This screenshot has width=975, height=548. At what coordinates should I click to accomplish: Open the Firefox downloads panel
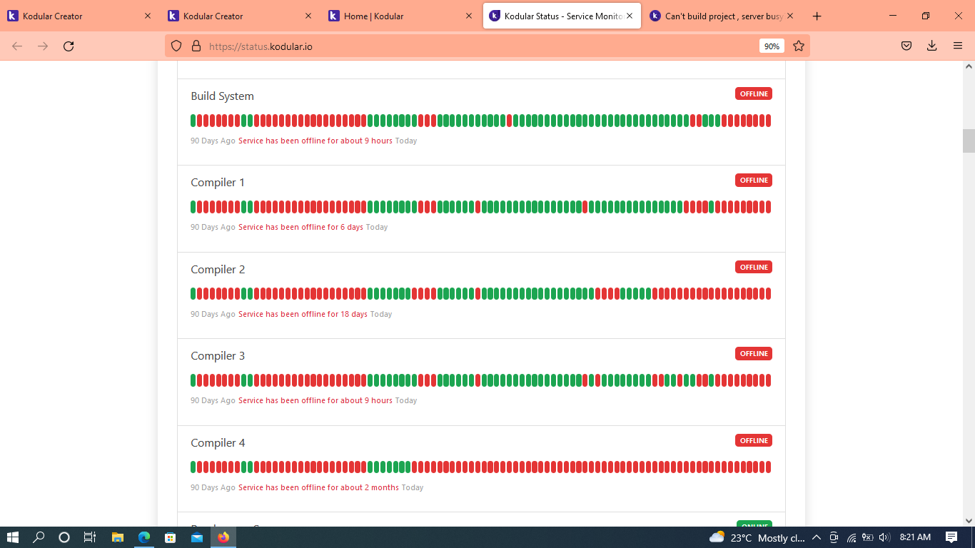tap(931, 46)
